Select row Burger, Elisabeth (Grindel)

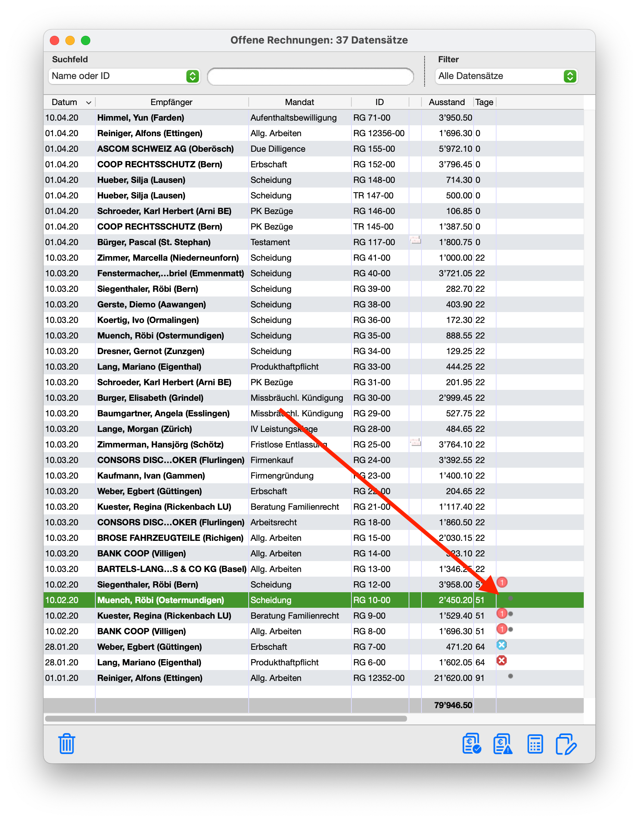(314, 398)
